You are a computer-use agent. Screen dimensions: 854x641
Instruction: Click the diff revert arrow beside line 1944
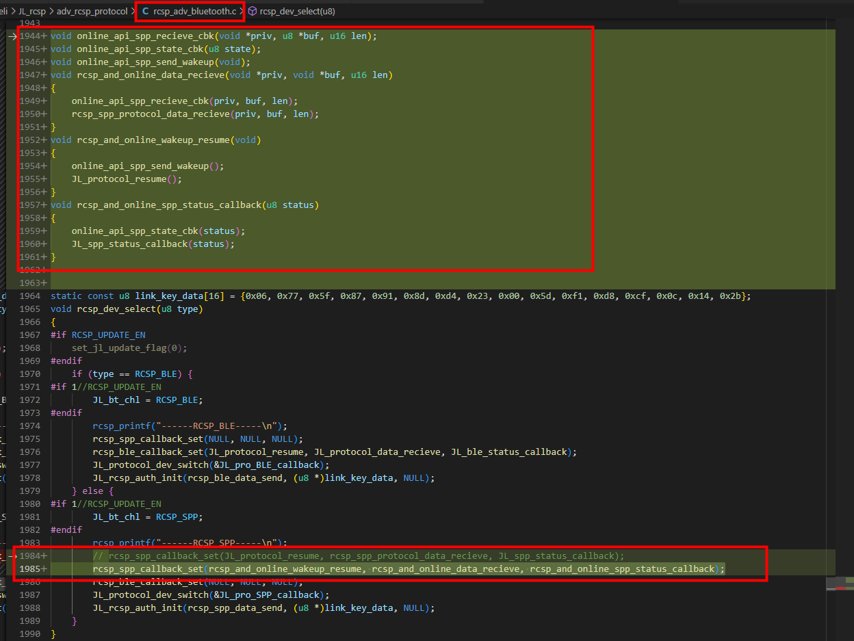[x=11, y=36]
